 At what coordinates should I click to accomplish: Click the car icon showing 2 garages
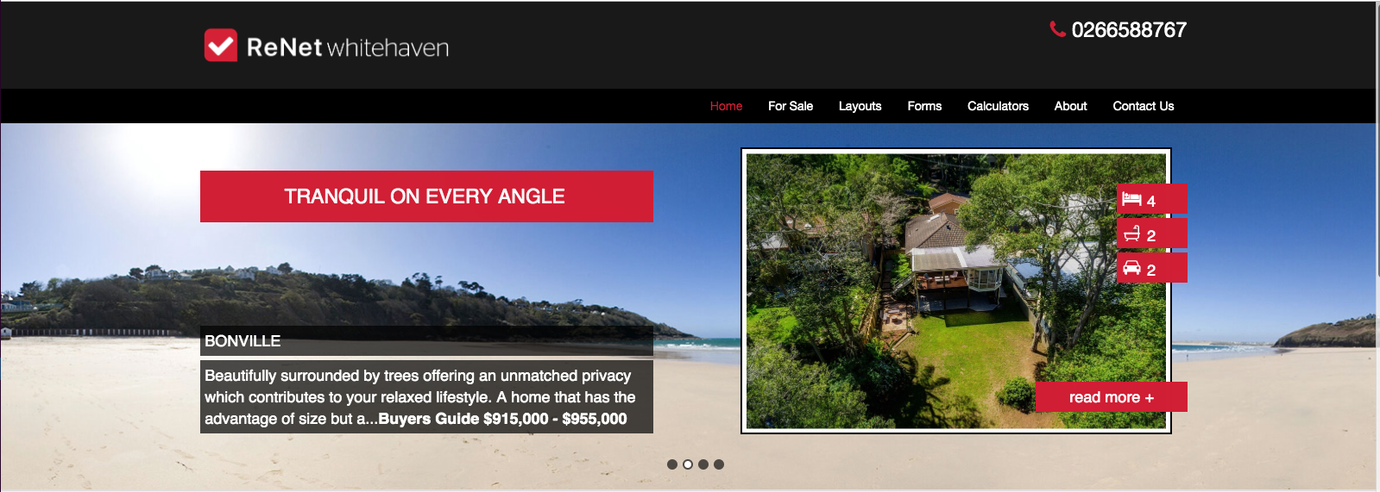pos(1131,268)
